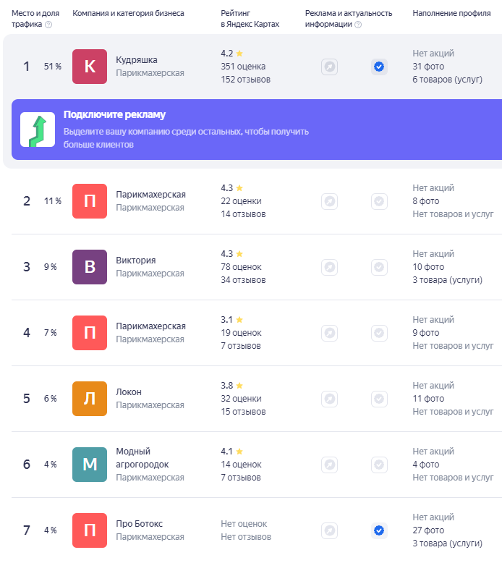This screenshot has height=563, width=502.
Task: Open the rank 2 Парикмахерская company name
Action: click(x=150, y=194)
